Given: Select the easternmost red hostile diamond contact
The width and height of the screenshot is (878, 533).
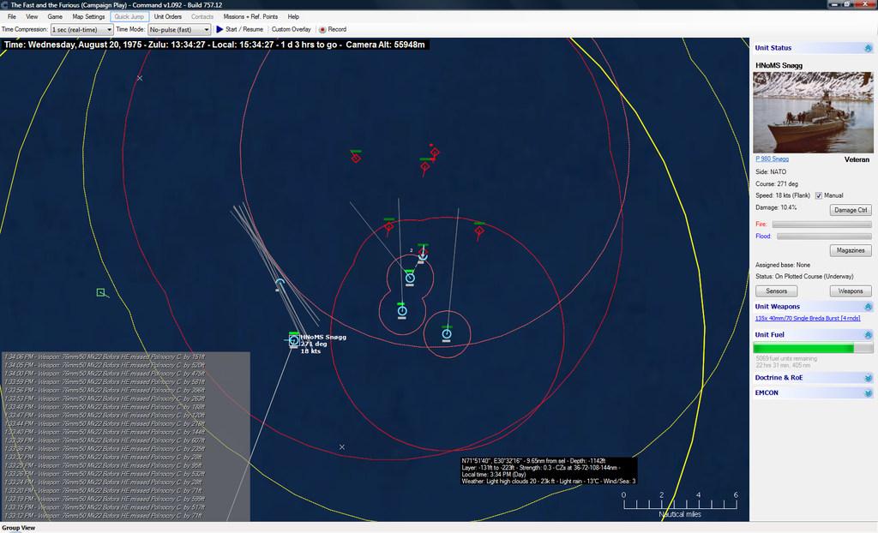Looking at the screenshot, I should tap(479, 230).
